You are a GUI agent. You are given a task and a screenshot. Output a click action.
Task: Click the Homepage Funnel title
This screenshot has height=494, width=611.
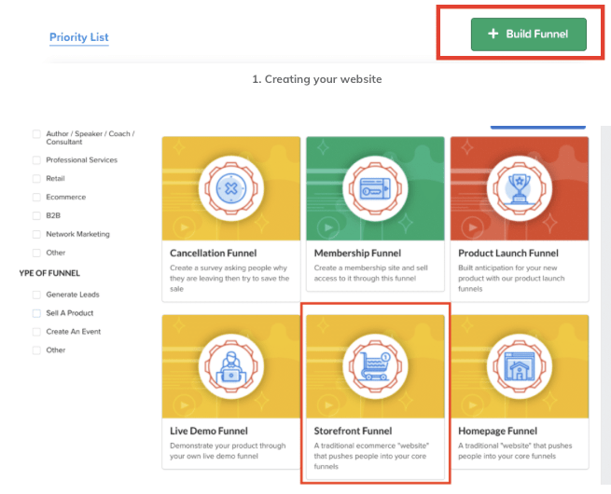497,432
